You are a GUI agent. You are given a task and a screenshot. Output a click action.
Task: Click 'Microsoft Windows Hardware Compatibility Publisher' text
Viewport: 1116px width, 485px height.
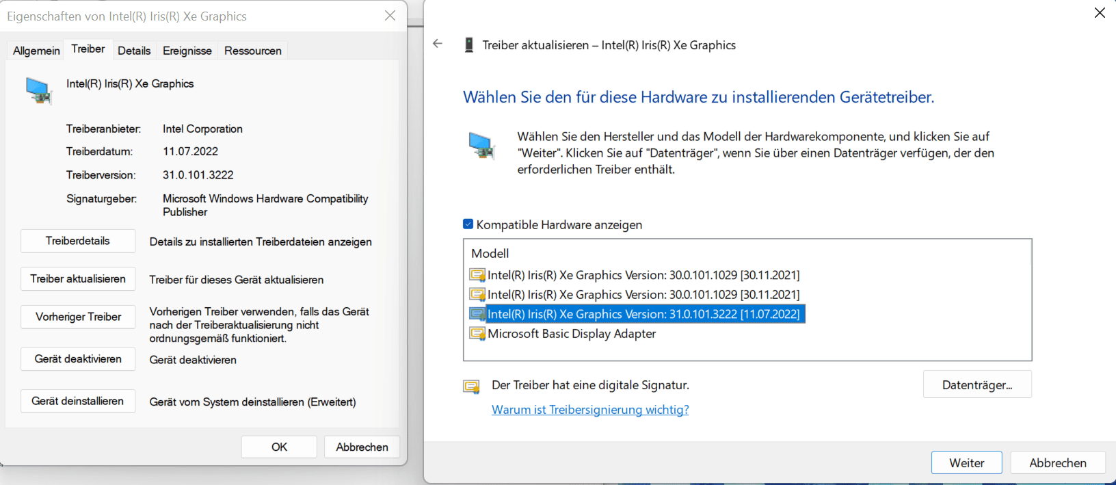[265, 205]
